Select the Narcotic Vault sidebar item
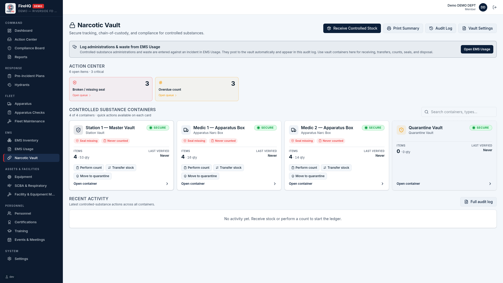Image resolution: width=503 pixels, height=283 pixels. tap(31, 158)
